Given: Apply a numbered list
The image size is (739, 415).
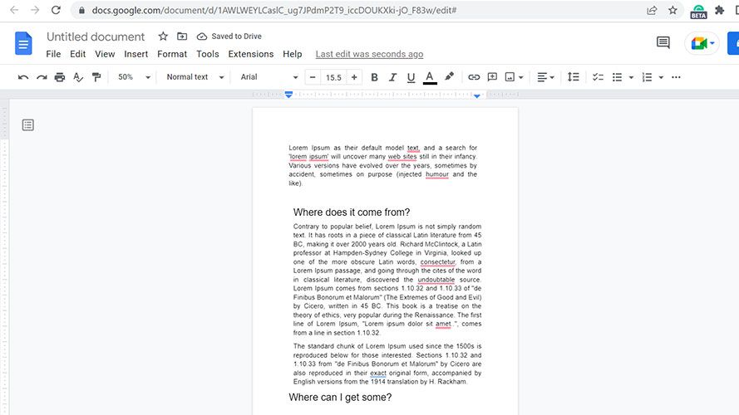Looking at the screenshot, I should coord(647,77).
